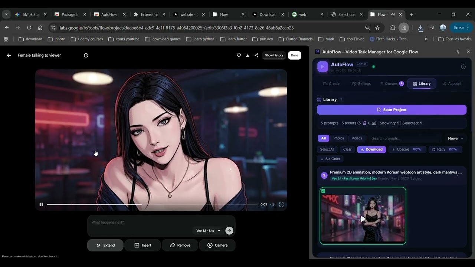Open Chrome extensions puzzle icon

click(x=393, y=28)
